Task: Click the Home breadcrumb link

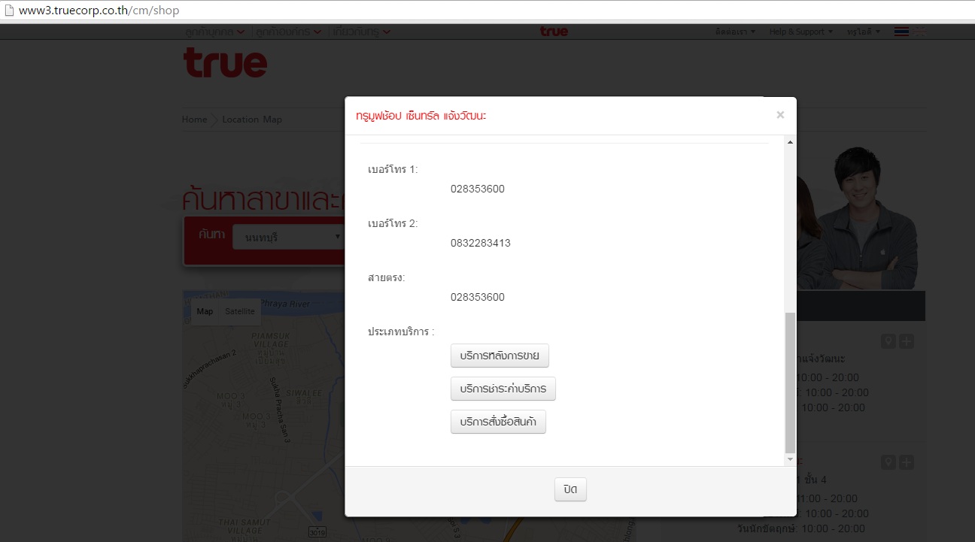Action: point(194,120)
